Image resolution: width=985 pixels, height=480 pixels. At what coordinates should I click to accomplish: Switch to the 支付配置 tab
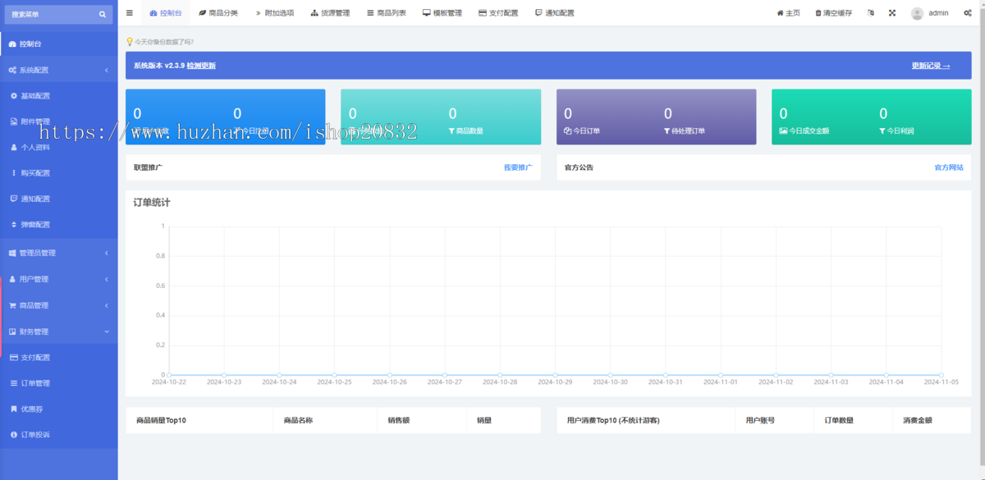pos(497,13)
